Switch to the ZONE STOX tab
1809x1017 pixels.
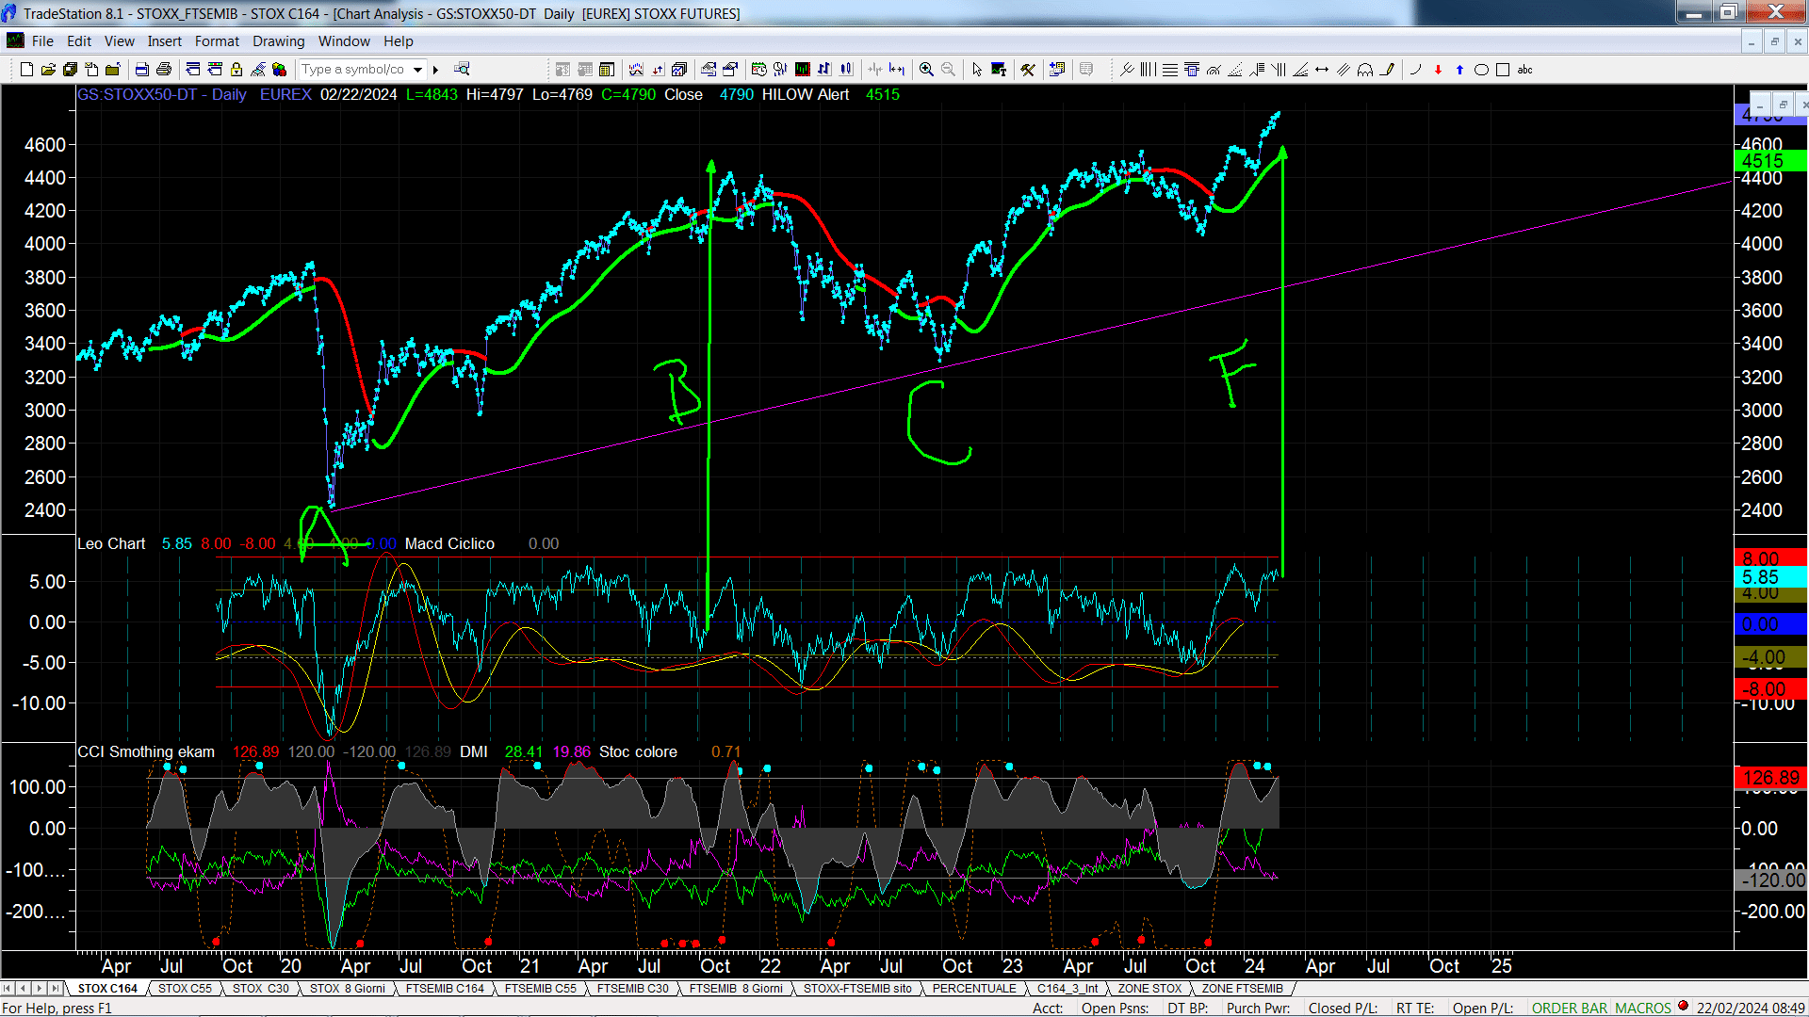[x=1149, y=989]
